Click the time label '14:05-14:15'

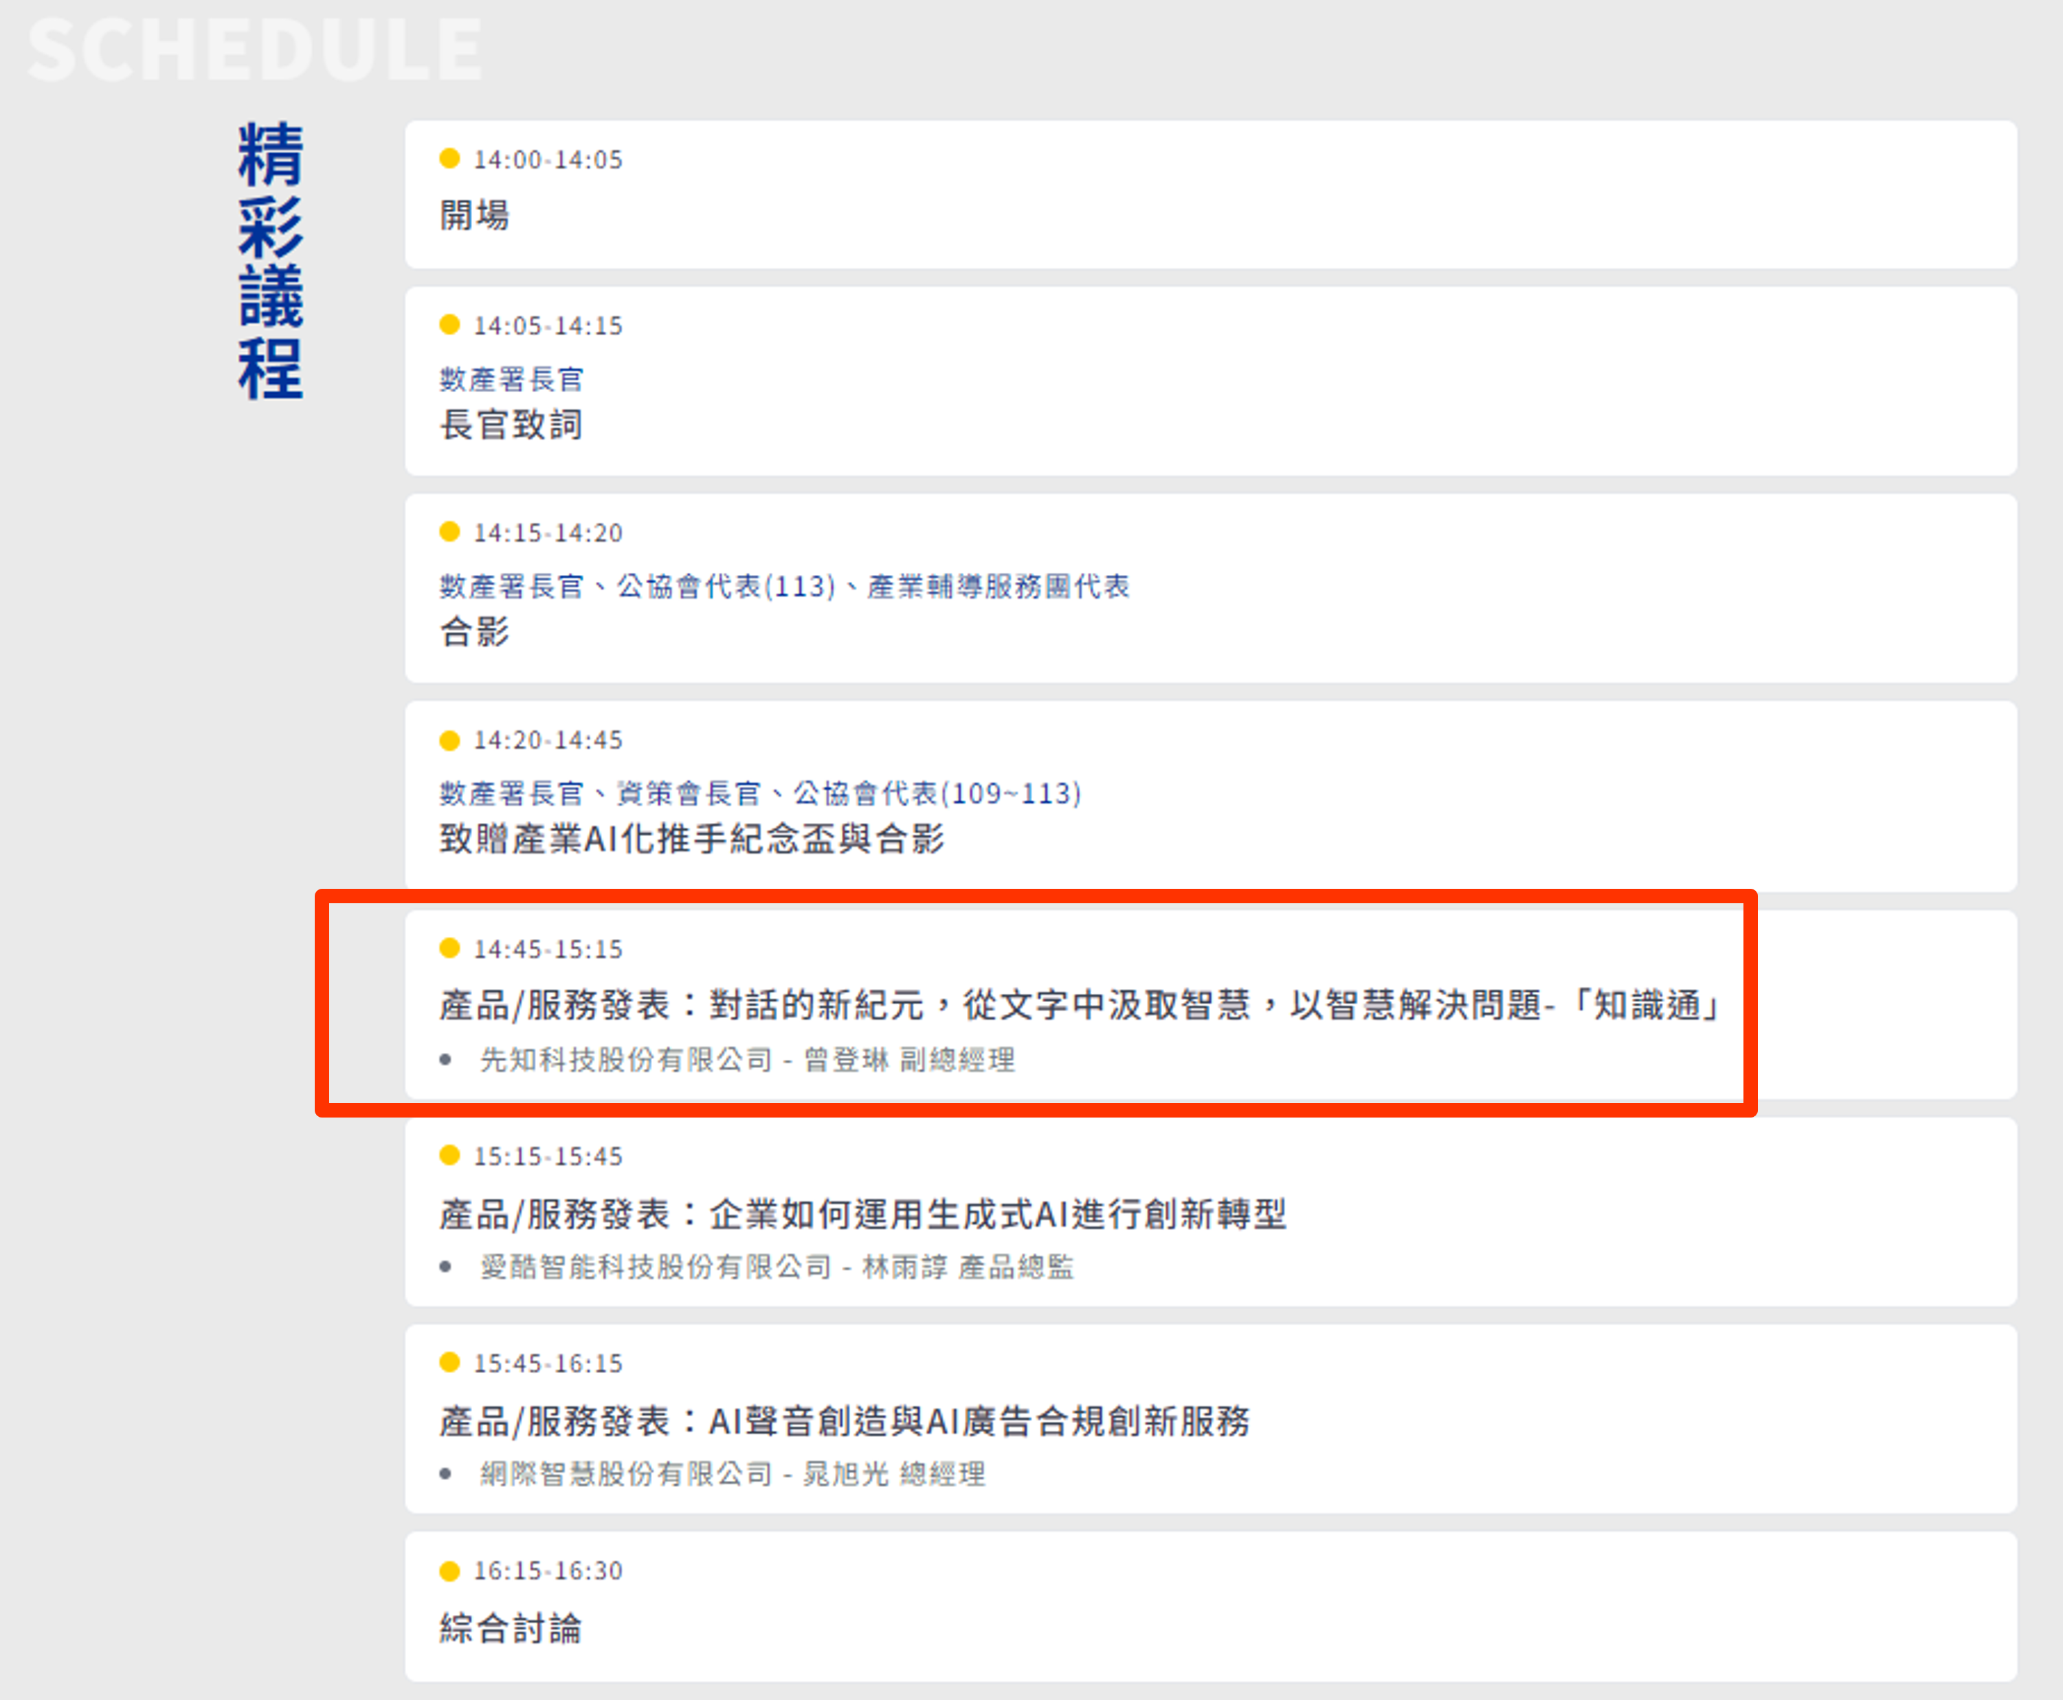click(x=548, y=325)
